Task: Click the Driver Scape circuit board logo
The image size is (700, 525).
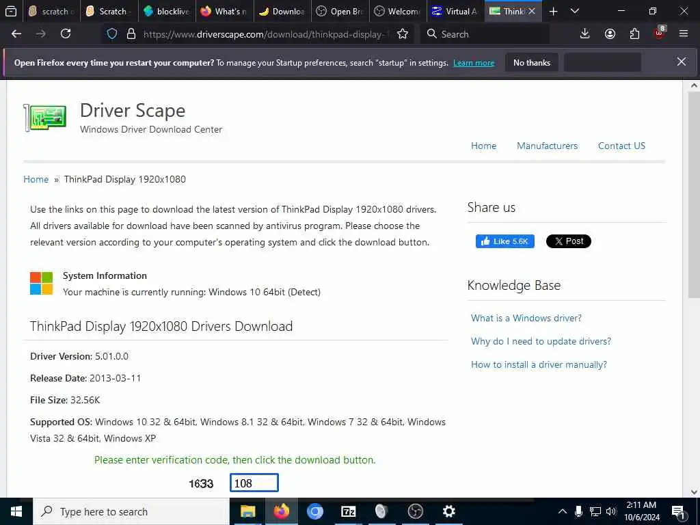Action: pos(45,118)
